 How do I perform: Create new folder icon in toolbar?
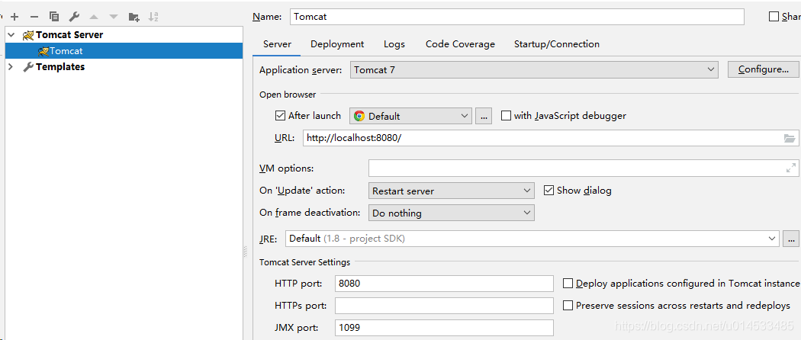(x=133, y=17)
